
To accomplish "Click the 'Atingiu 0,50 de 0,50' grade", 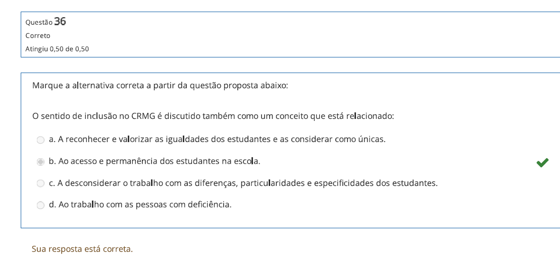I will tap(57, 49).
